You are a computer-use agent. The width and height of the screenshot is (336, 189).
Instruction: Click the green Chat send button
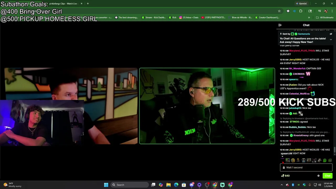pyautogui.click(x=327, y=176)
